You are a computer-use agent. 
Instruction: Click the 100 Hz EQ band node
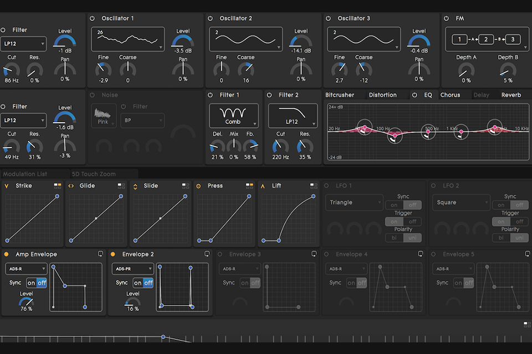pos(395,136)
